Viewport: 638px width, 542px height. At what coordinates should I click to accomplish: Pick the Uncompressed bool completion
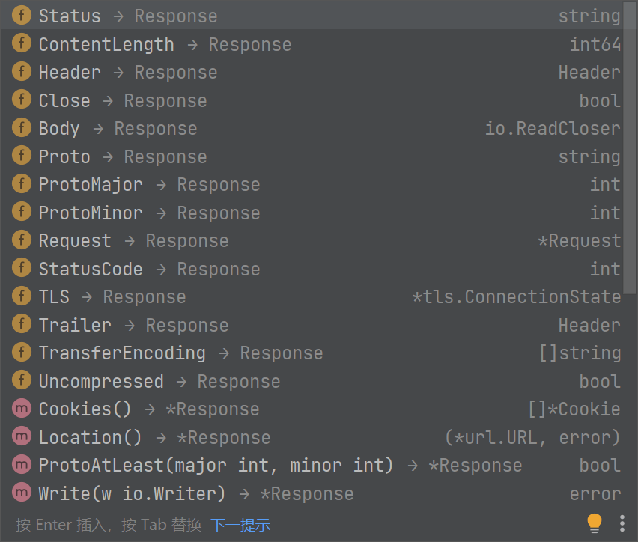(x=101, y=381)
